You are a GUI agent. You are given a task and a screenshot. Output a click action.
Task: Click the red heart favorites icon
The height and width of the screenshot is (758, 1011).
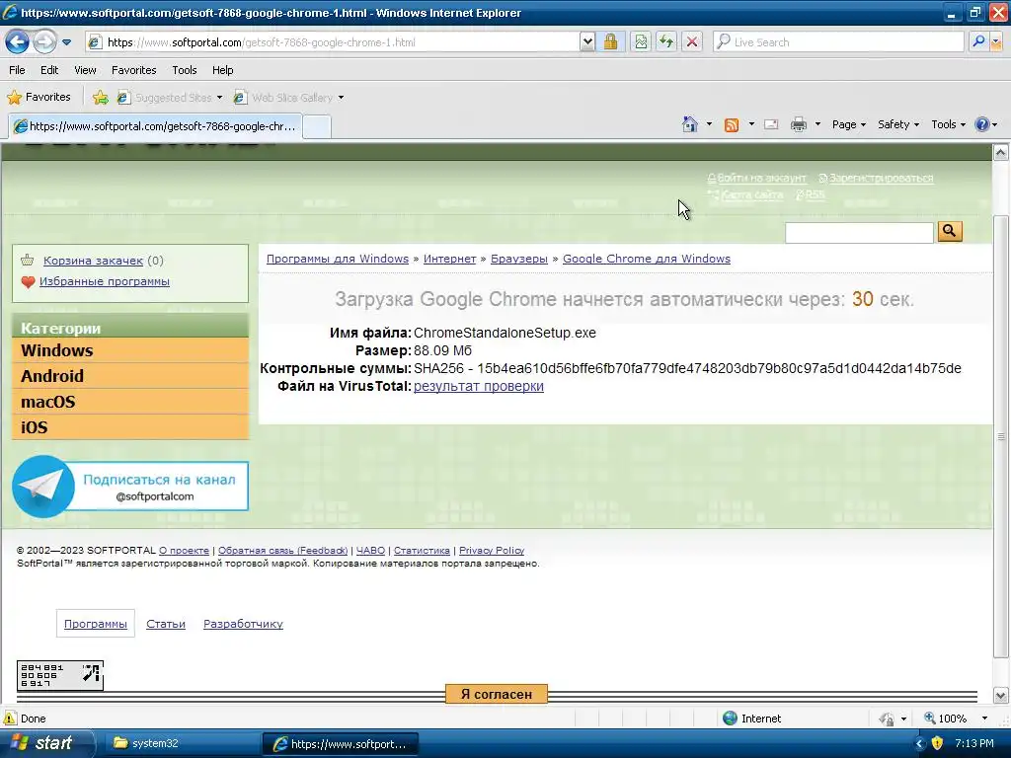click(x=28, y=281)
